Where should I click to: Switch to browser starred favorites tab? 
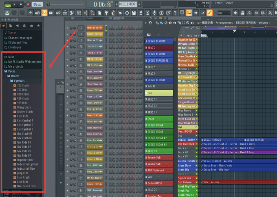click(38, 26)
